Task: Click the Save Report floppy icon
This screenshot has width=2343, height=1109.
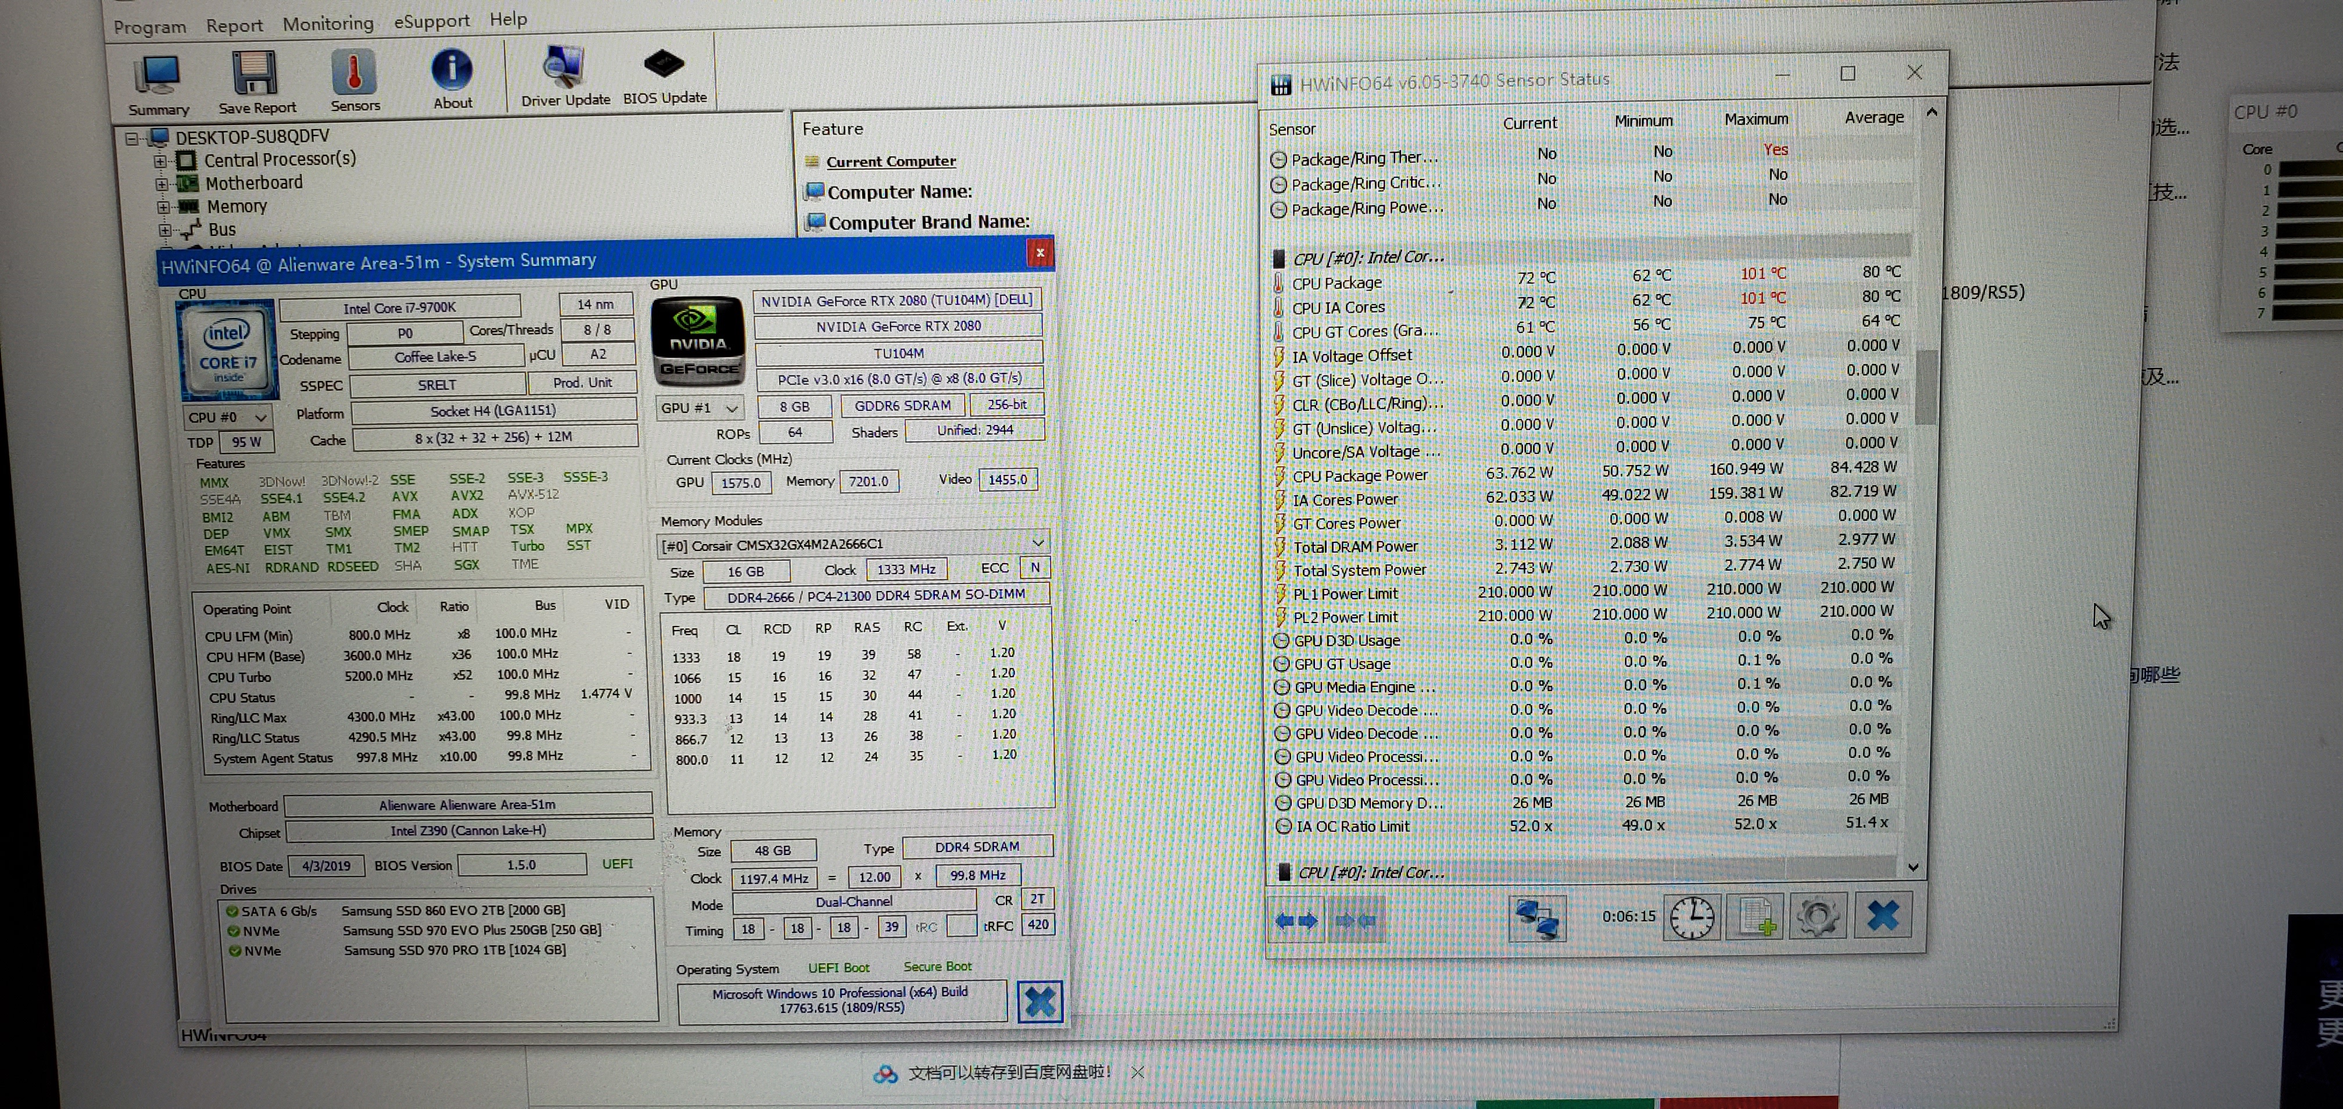Action: click(256, 83)
